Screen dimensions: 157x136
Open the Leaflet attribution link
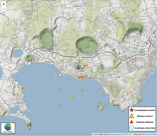point(95,134)
